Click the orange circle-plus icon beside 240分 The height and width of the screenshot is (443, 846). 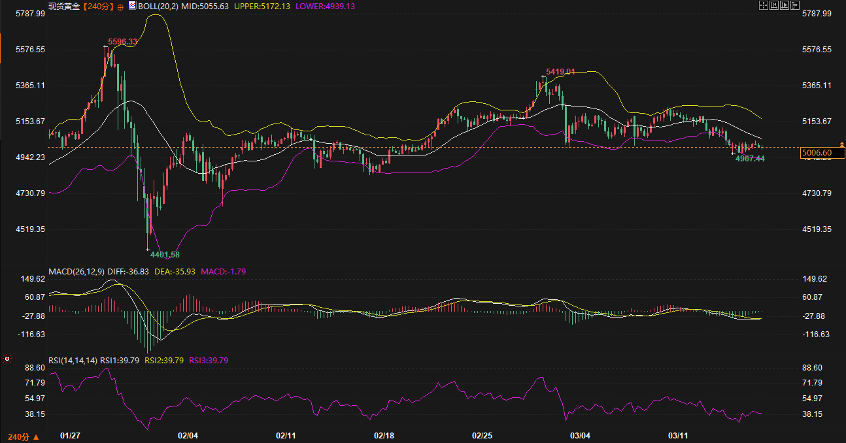coord(120,7)
